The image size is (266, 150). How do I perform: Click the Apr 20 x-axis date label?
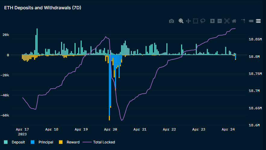pos(110,130)
